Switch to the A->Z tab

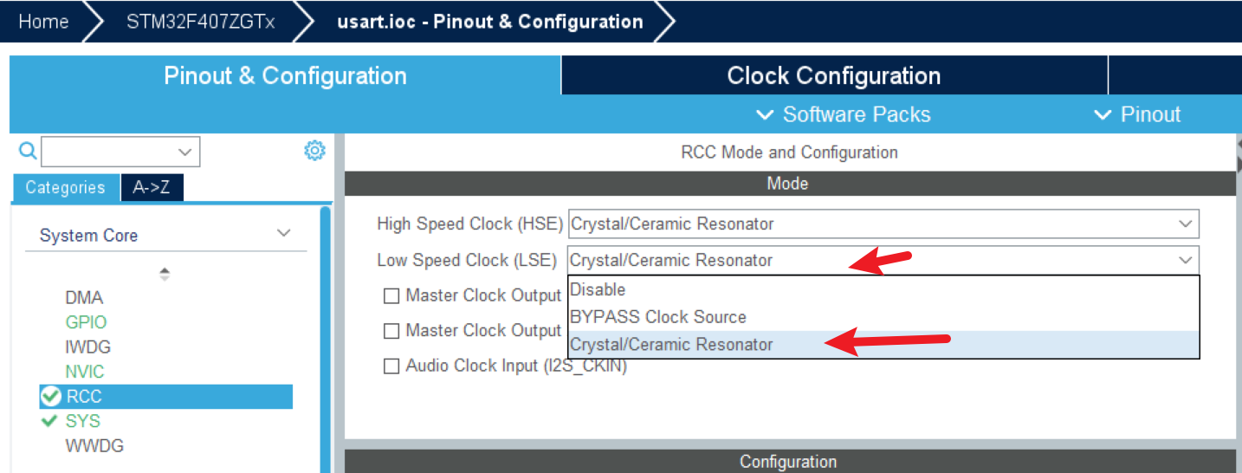point(152,187)
